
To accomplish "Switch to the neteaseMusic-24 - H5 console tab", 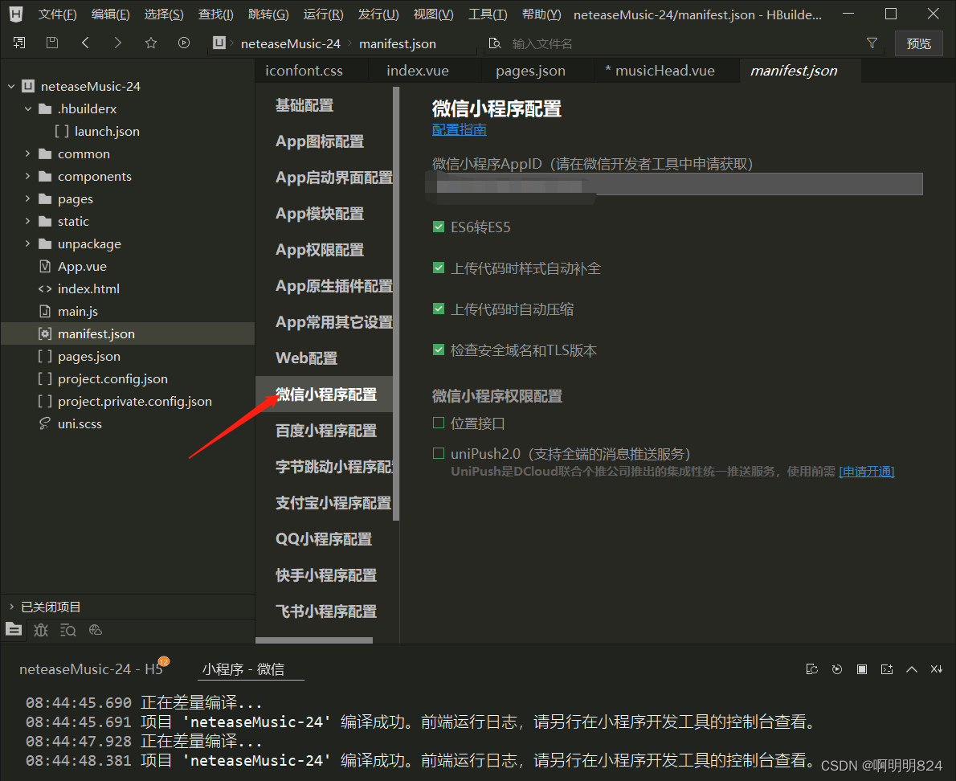I will [x=92, y=669].
